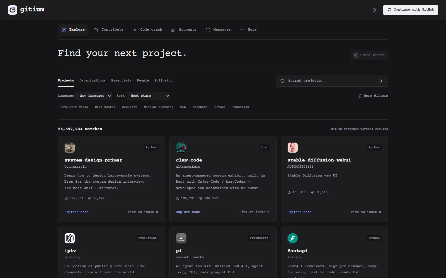Expand More filters
This screenshot has height=278, width=446.
coord(373,96)
